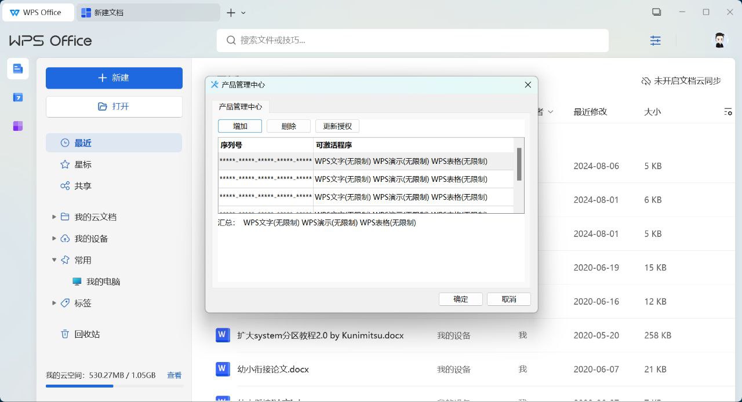Open the calendar sidebar icon
This screenshot has width=742, height=402.
(x=18, y=97)
